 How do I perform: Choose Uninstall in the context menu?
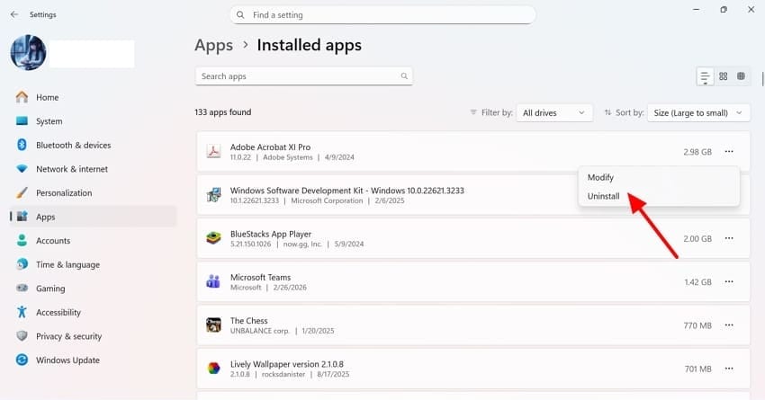tap(659, 196)
